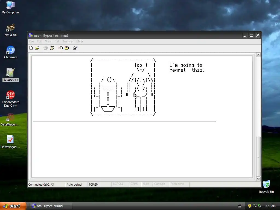This screenshot has width=280, height=210.
Task: Click the 5:21 AM system clock
Action: 270,206
